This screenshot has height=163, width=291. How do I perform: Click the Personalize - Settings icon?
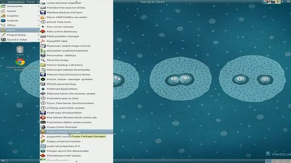tap(43, 55)
